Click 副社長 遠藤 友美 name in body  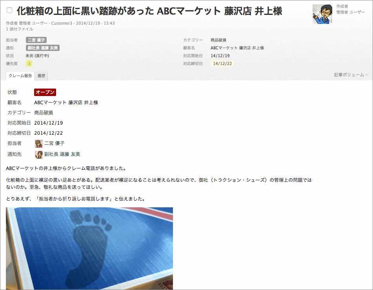(62, 154)
